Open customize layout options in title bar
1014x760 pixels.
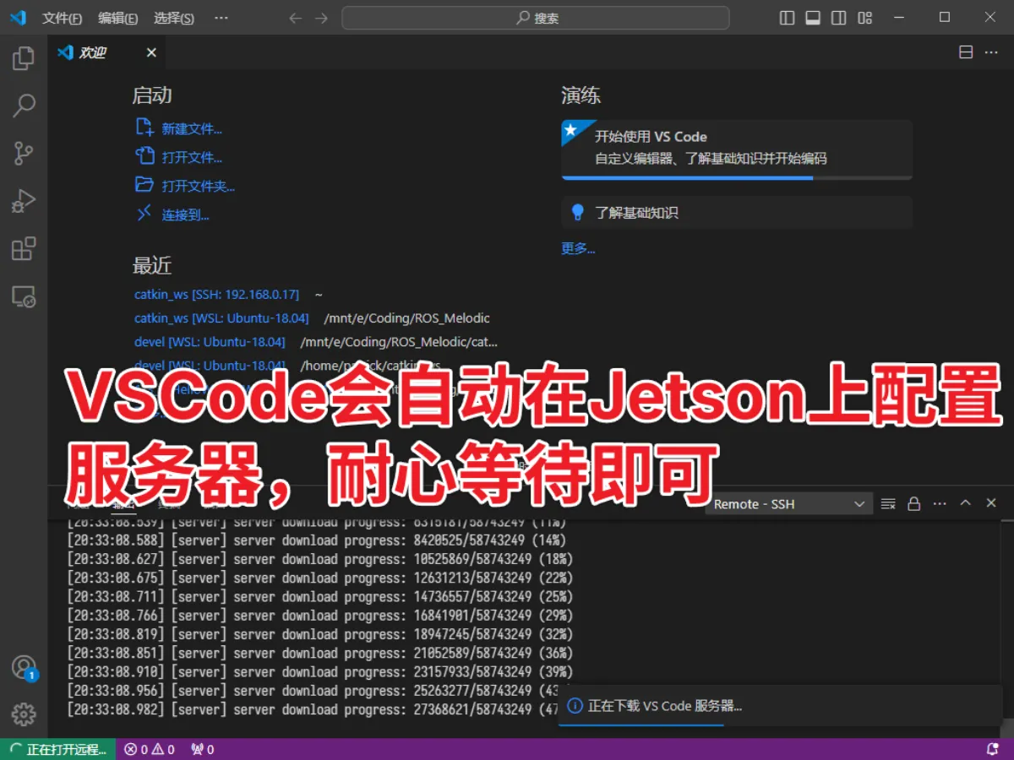(864, 17)
